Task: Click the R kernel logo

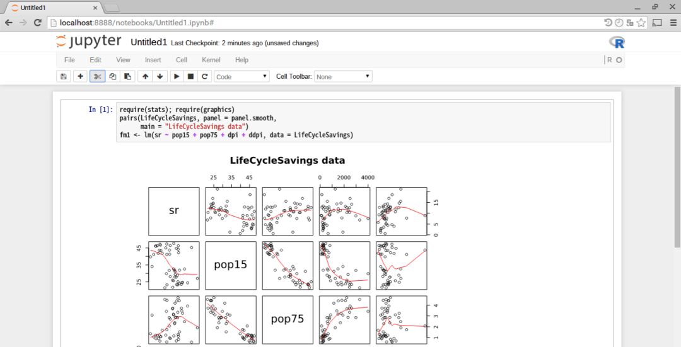Action: pos(617,42)
